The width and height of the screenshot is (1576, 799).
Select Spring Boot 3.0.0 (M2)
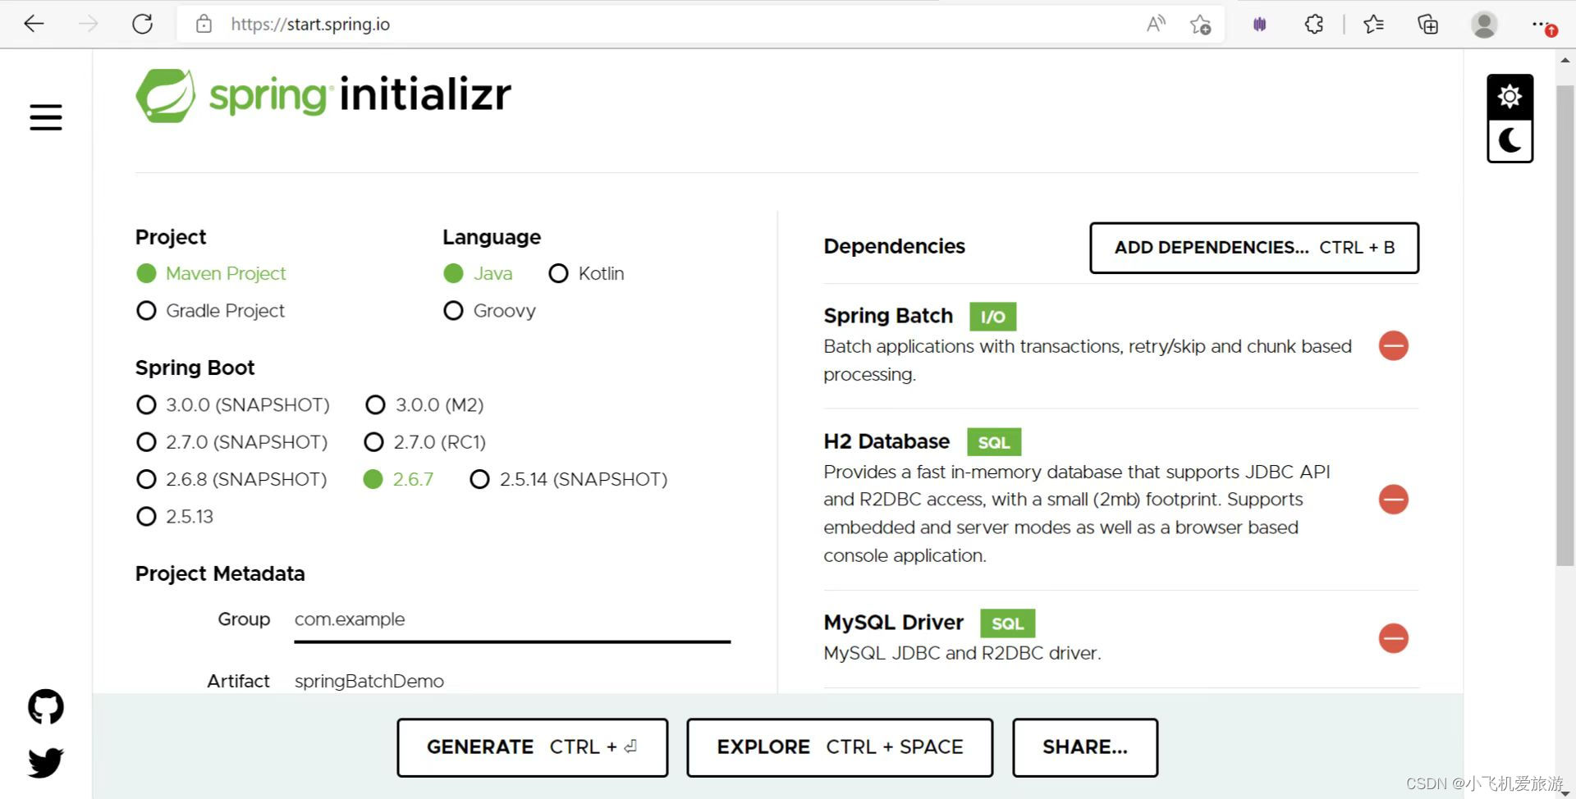[424, 404]
